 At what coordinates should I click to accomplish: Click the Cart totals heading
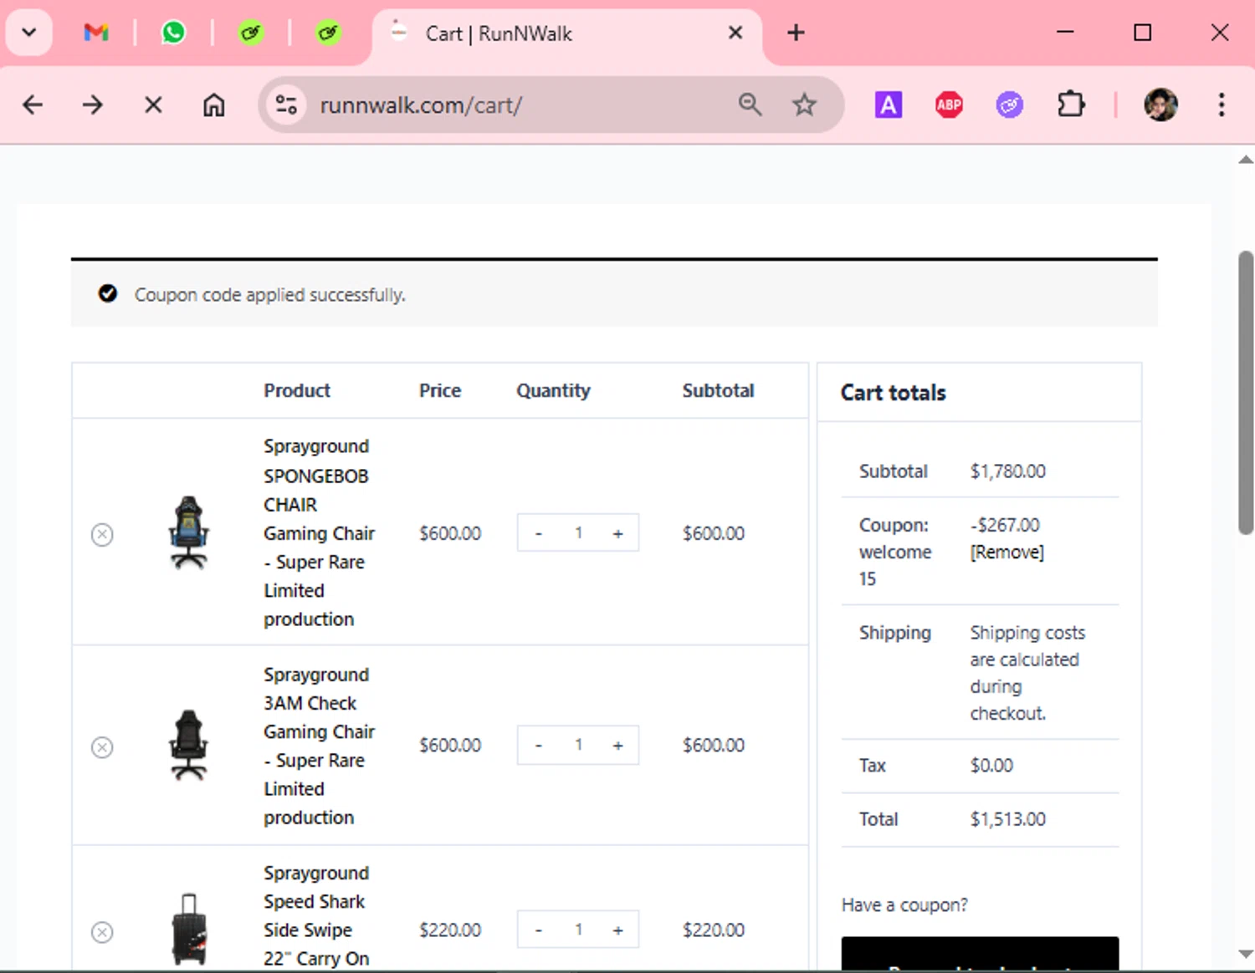(893, 393)
